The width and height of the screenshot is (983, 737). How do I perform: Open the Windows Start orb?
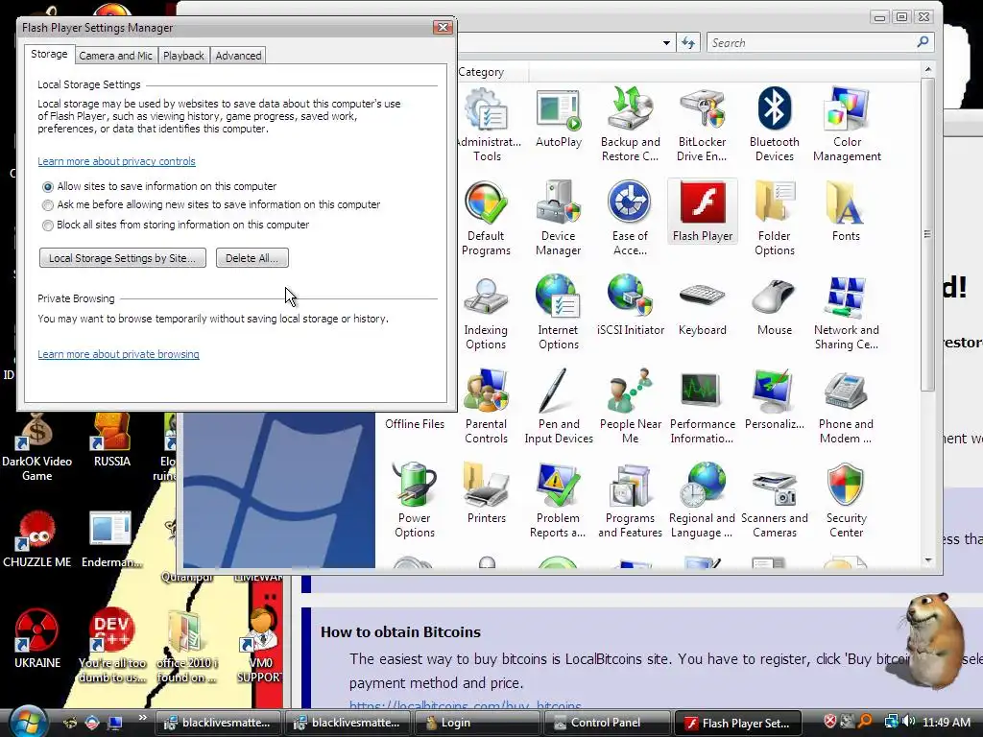[x=26, y=722]
